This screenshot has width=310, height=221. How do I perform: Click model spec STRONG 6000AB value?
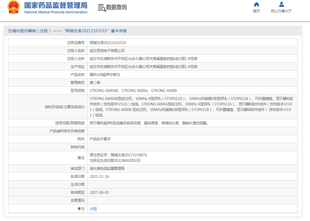click(x=133, y=91)
